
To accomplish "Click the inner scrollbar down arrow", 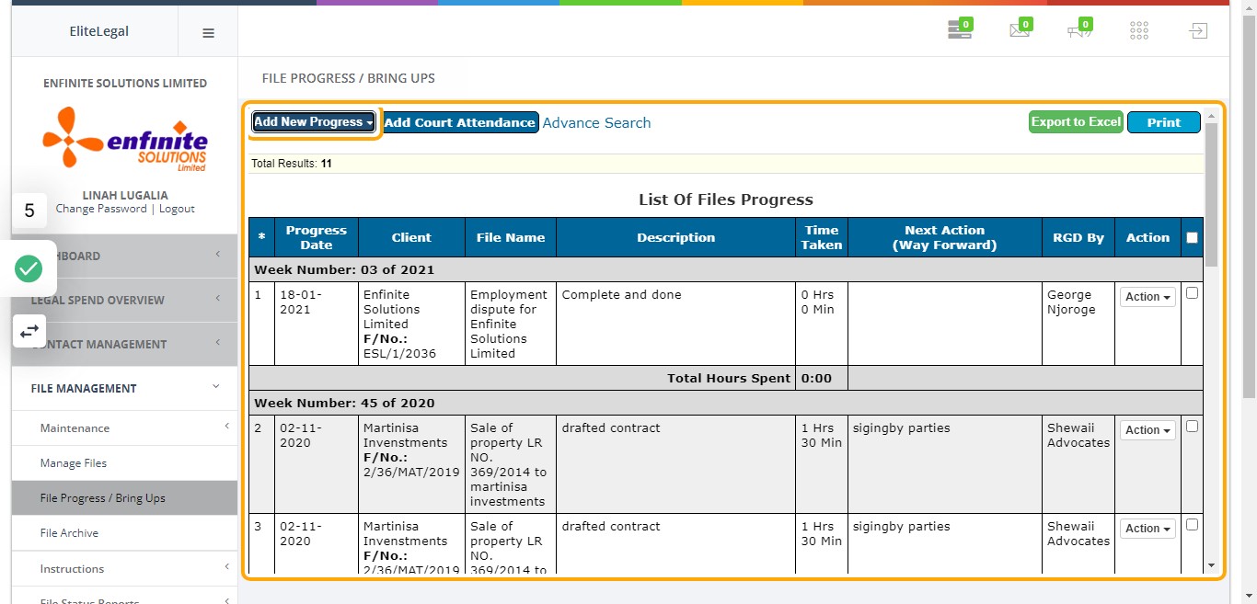I will 1211,565.
